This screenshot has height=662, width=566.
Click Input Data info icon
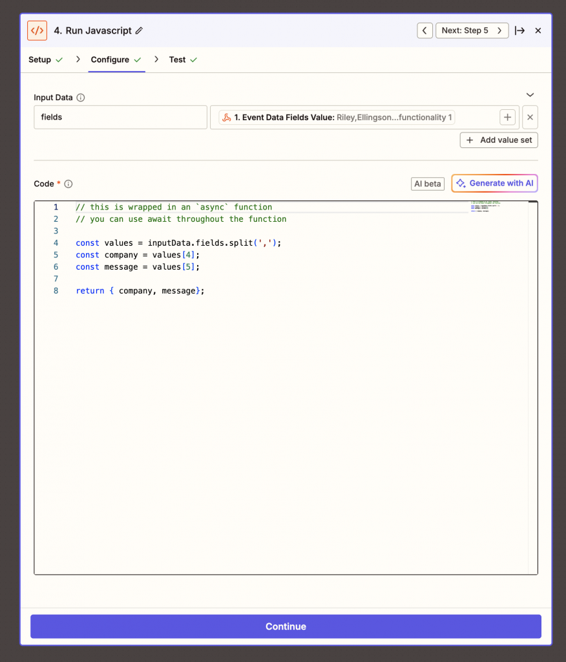(x=81, y=98)
